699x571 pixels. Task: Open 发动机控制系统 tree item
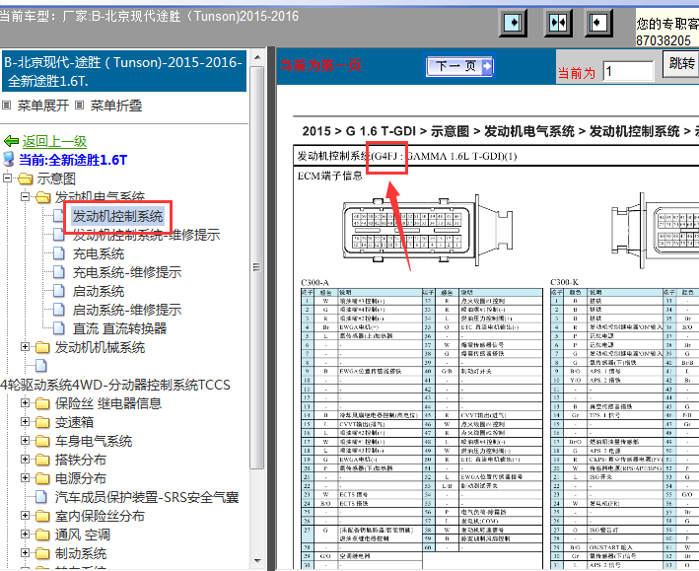[x=117, y=216]
